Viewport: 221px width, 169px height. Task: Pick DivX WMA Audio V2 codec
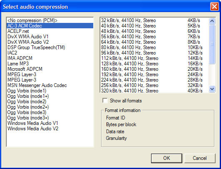[x=50, y=42]
